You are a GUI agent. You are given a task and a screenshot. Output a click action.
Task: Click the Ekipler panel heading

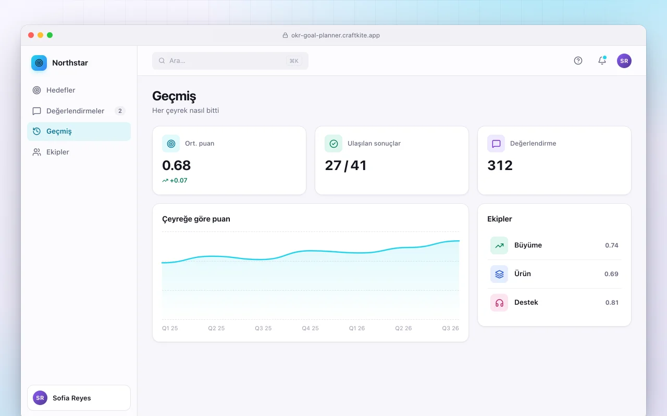[500, 219]
